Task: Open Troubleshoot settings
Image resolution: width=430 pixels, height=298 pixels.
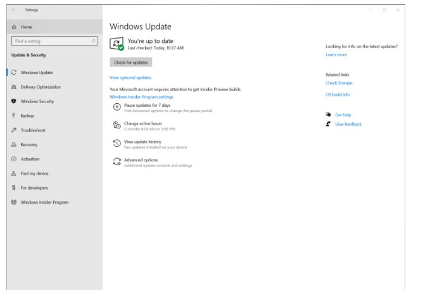Action: pos(54,130)
